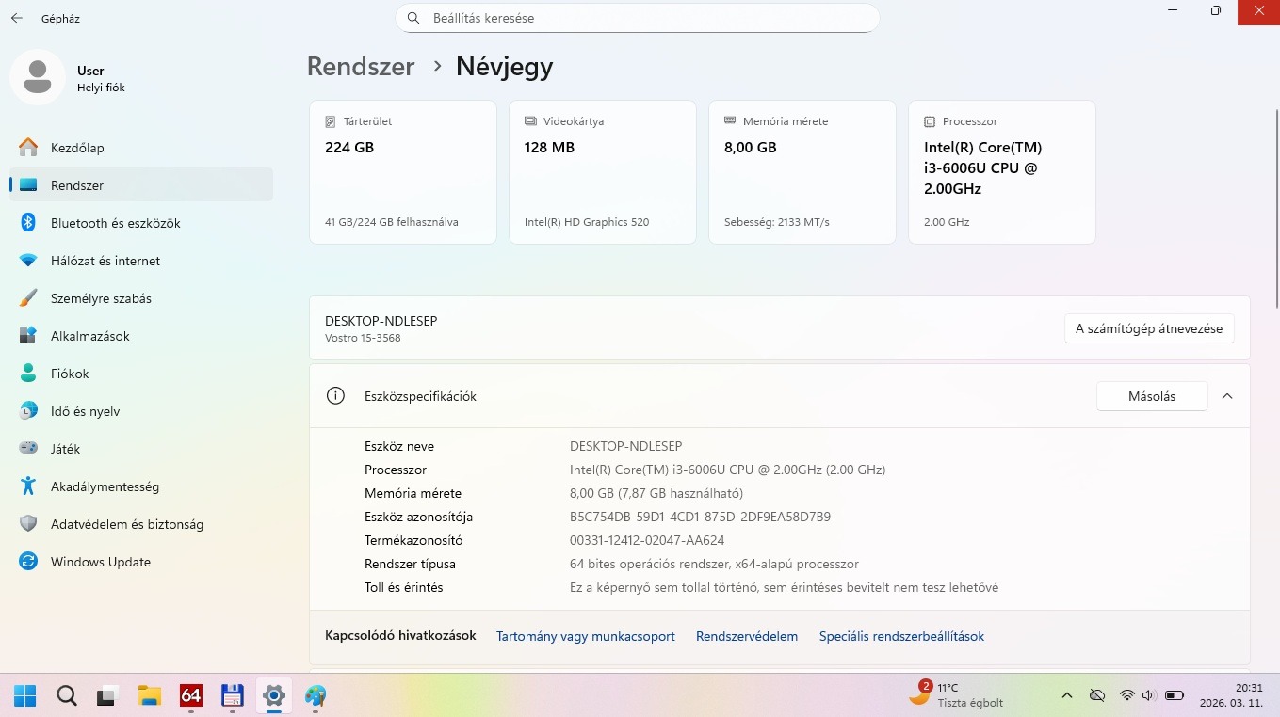Open Személyre szabás brush icon
This screenshot has height=717, width=1280.
[28, 298]
